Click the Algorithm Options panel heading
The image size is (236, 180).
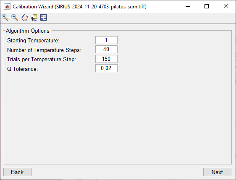28,31
